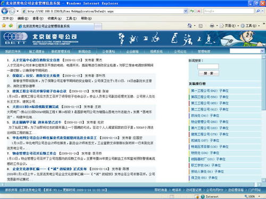The height and width of the screenshot is (199, 266).
Task: Click the Google search box in toolbar
Action: pos(229,11)
